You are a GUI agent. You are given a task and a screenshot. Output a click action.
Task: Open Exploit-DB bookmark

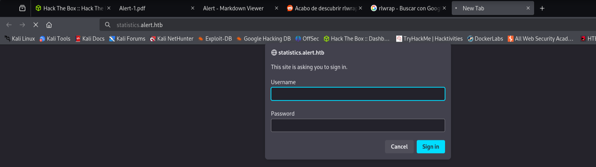[215, 39]
